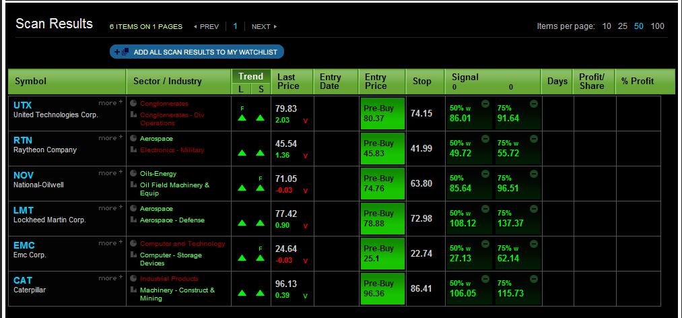Open Aerospace - Defense industry link
Image resolution: width=682 pixels, height=318 pixels.
click(172, 220)
